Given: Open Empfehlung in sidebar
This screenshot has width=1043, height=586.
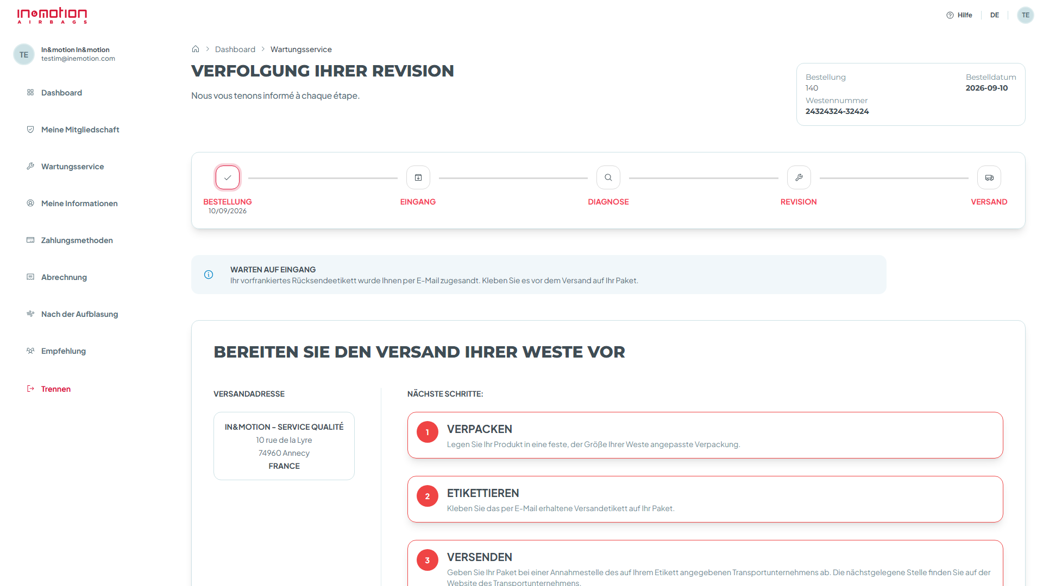Looking at the screenshot, I should click(63, 351).
